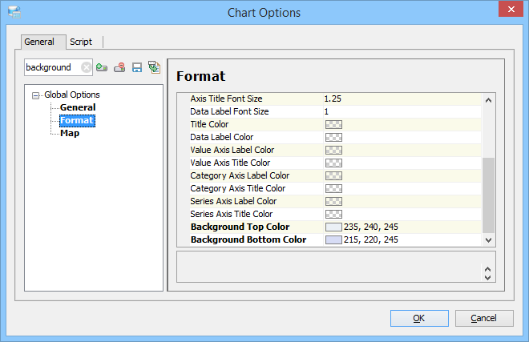Click the Axis Title Font Size value

[401, 99]
